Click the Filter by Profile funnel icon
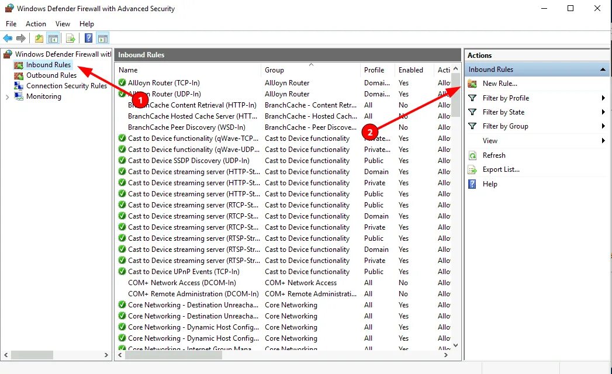Viewport: 612px width, 374px height. click(472, 98)
